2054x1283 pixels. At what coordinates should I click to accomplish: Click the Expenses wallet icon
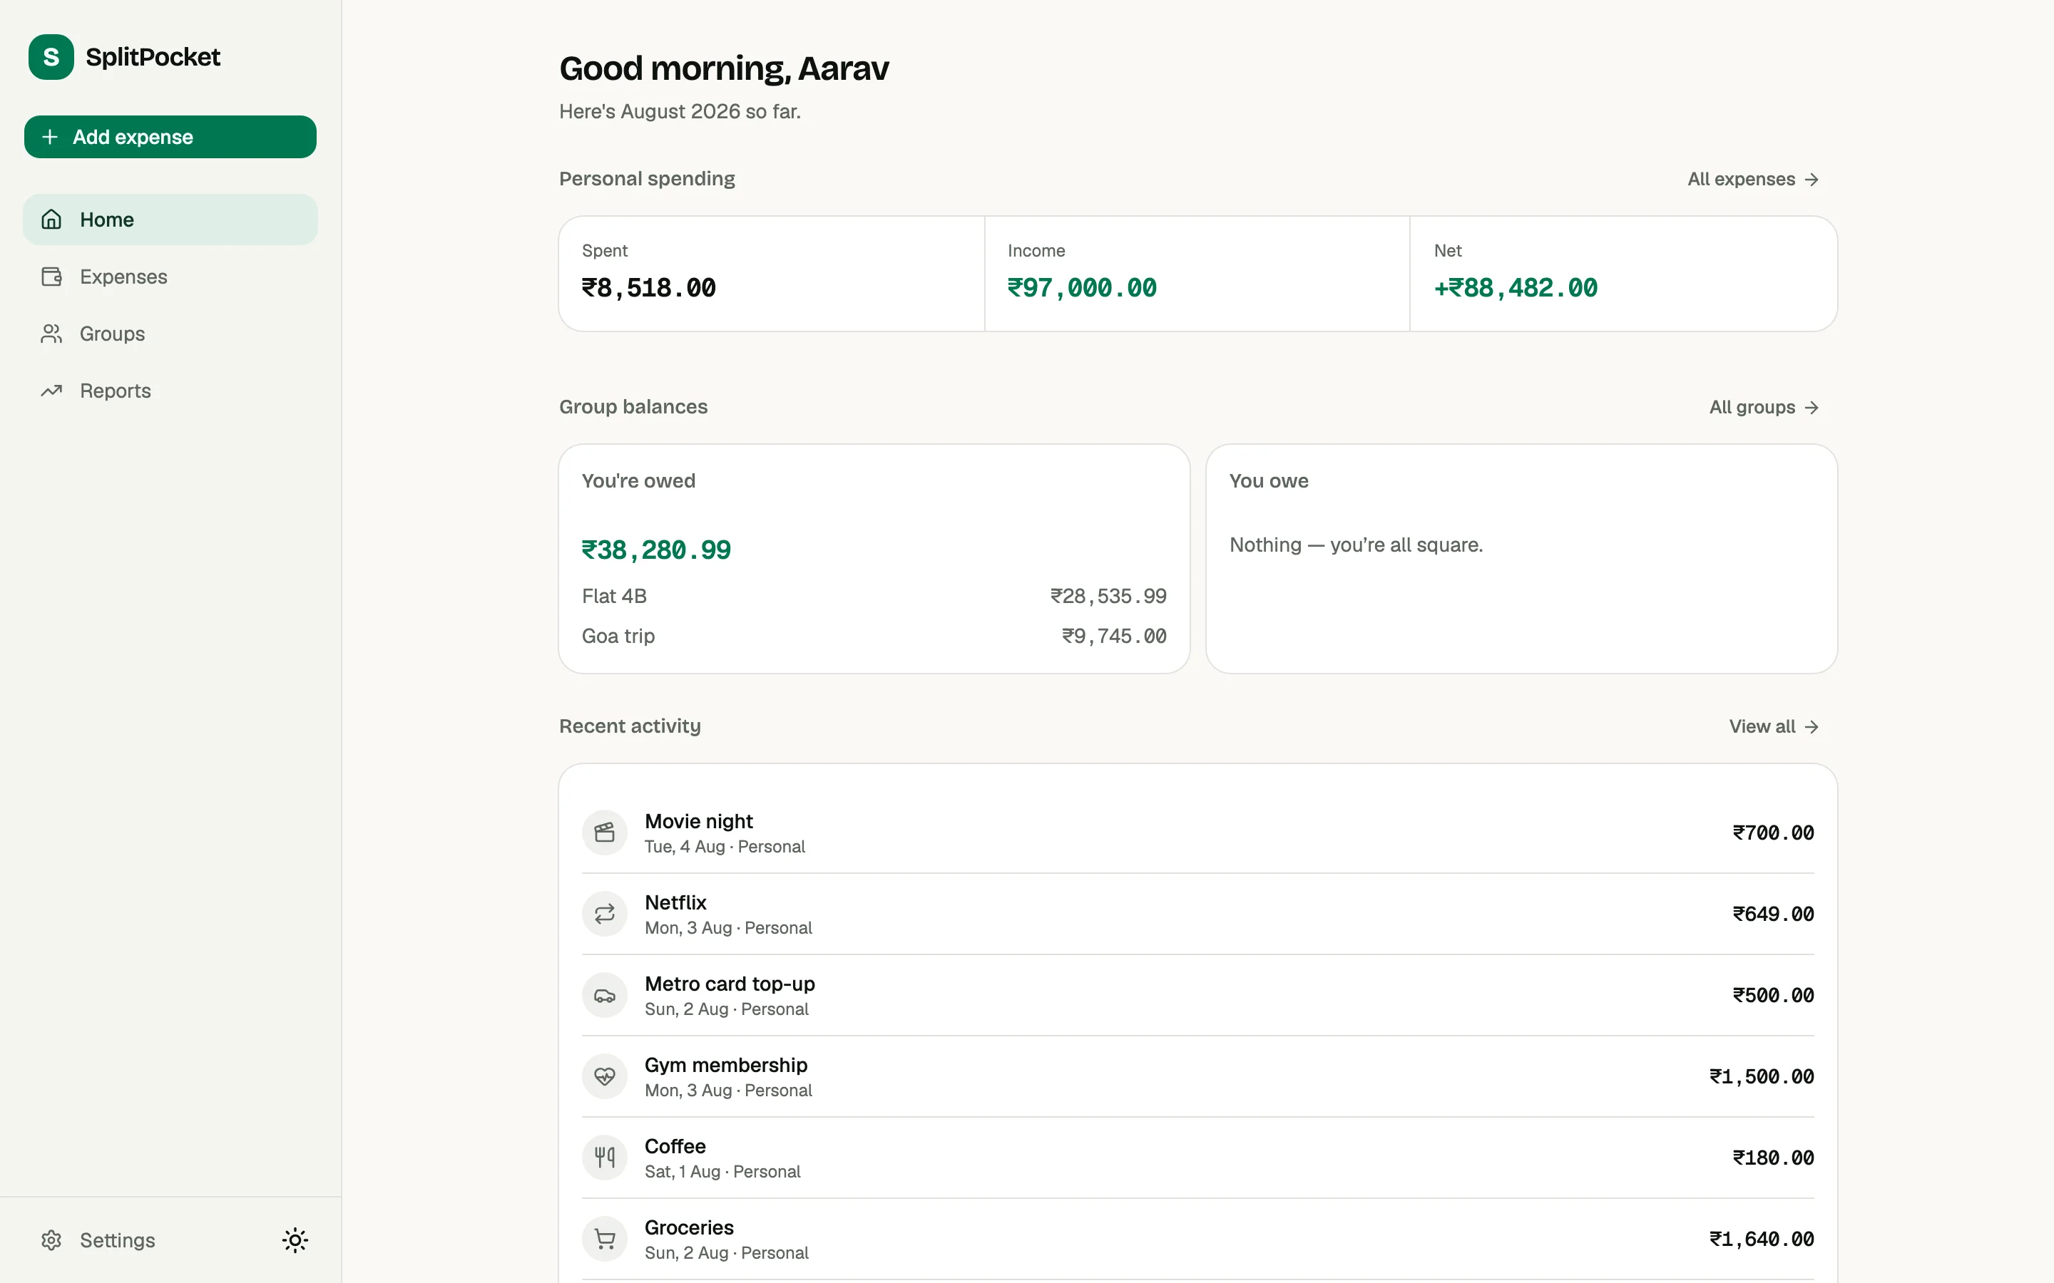pyautogui.click(x=52, y=277)
